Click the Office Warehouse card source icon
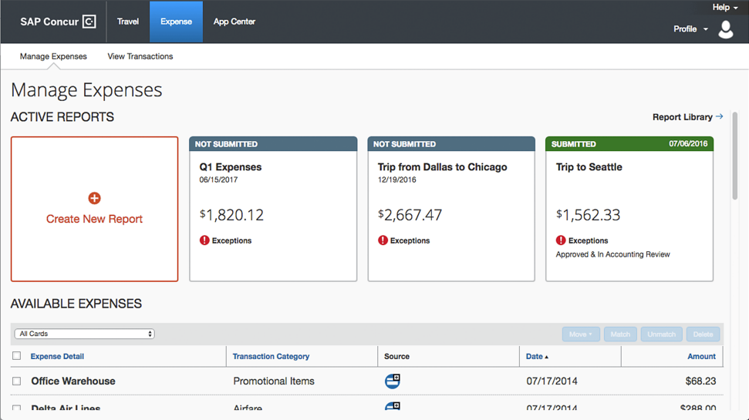 coord(392,381)
